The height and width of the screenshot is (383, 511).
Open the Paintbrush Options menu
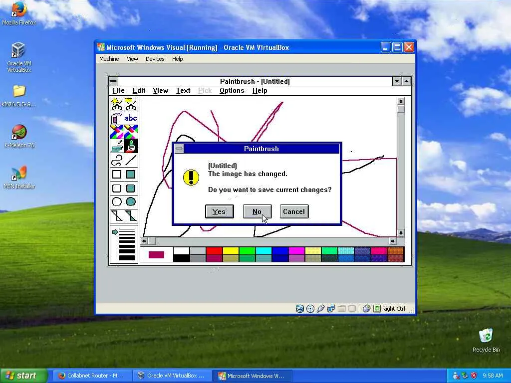232,91
